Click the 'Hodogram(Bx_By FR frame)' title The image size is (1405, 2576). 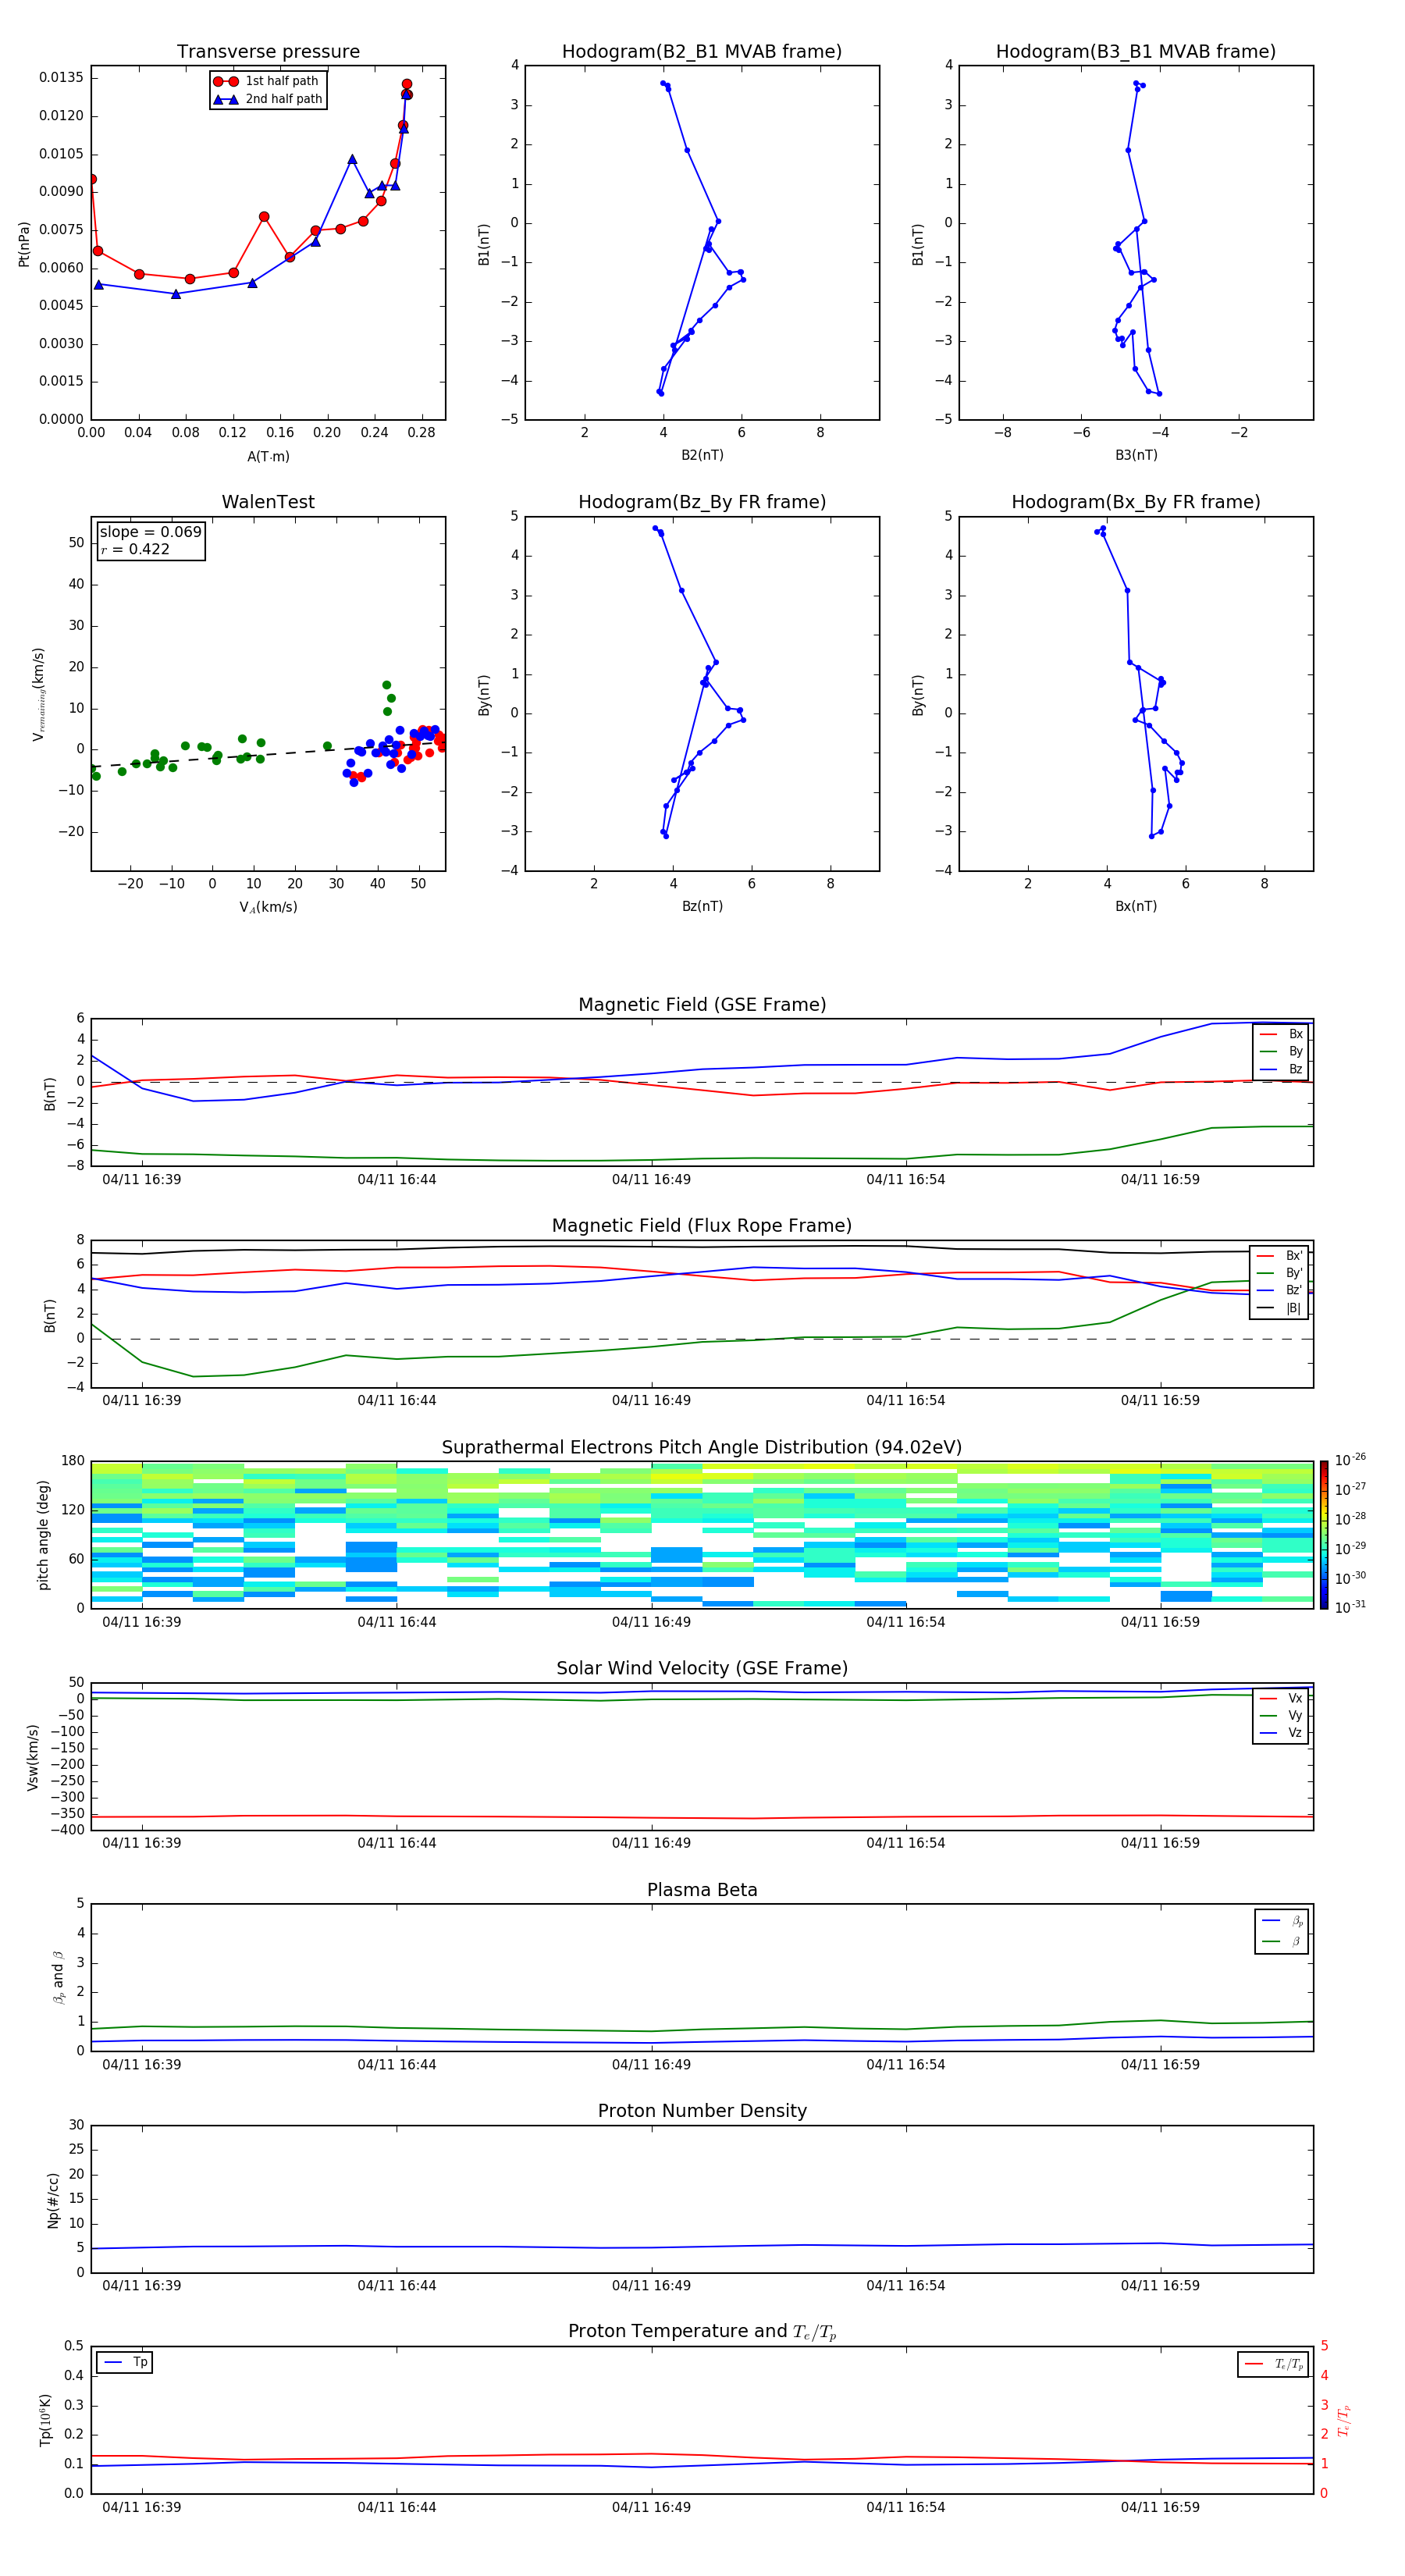1136,502
